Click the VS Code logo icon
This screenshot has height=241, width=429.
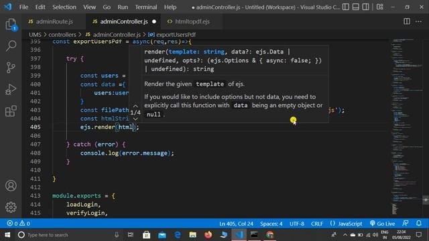point(8,7)
